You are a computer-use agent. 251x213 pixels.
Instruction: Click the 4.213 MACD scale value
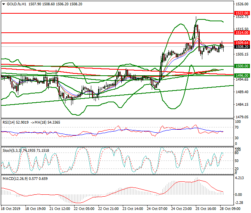click(239, 178)
